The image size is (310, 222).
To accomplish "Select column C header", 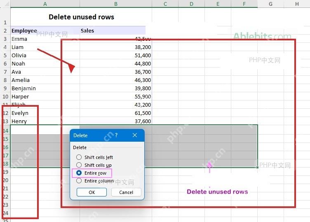I will (x=165, y=4).
